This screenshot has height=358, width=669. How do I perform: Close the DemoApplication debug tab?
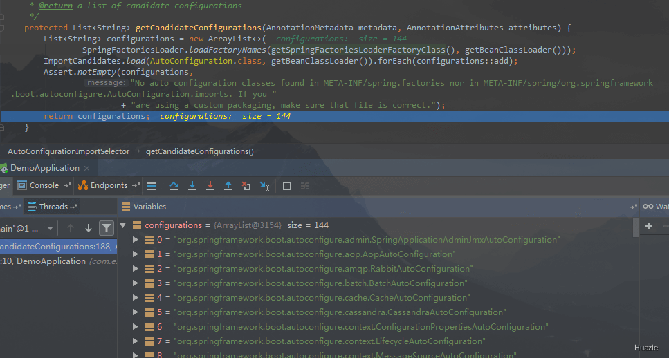coord(87,168)
